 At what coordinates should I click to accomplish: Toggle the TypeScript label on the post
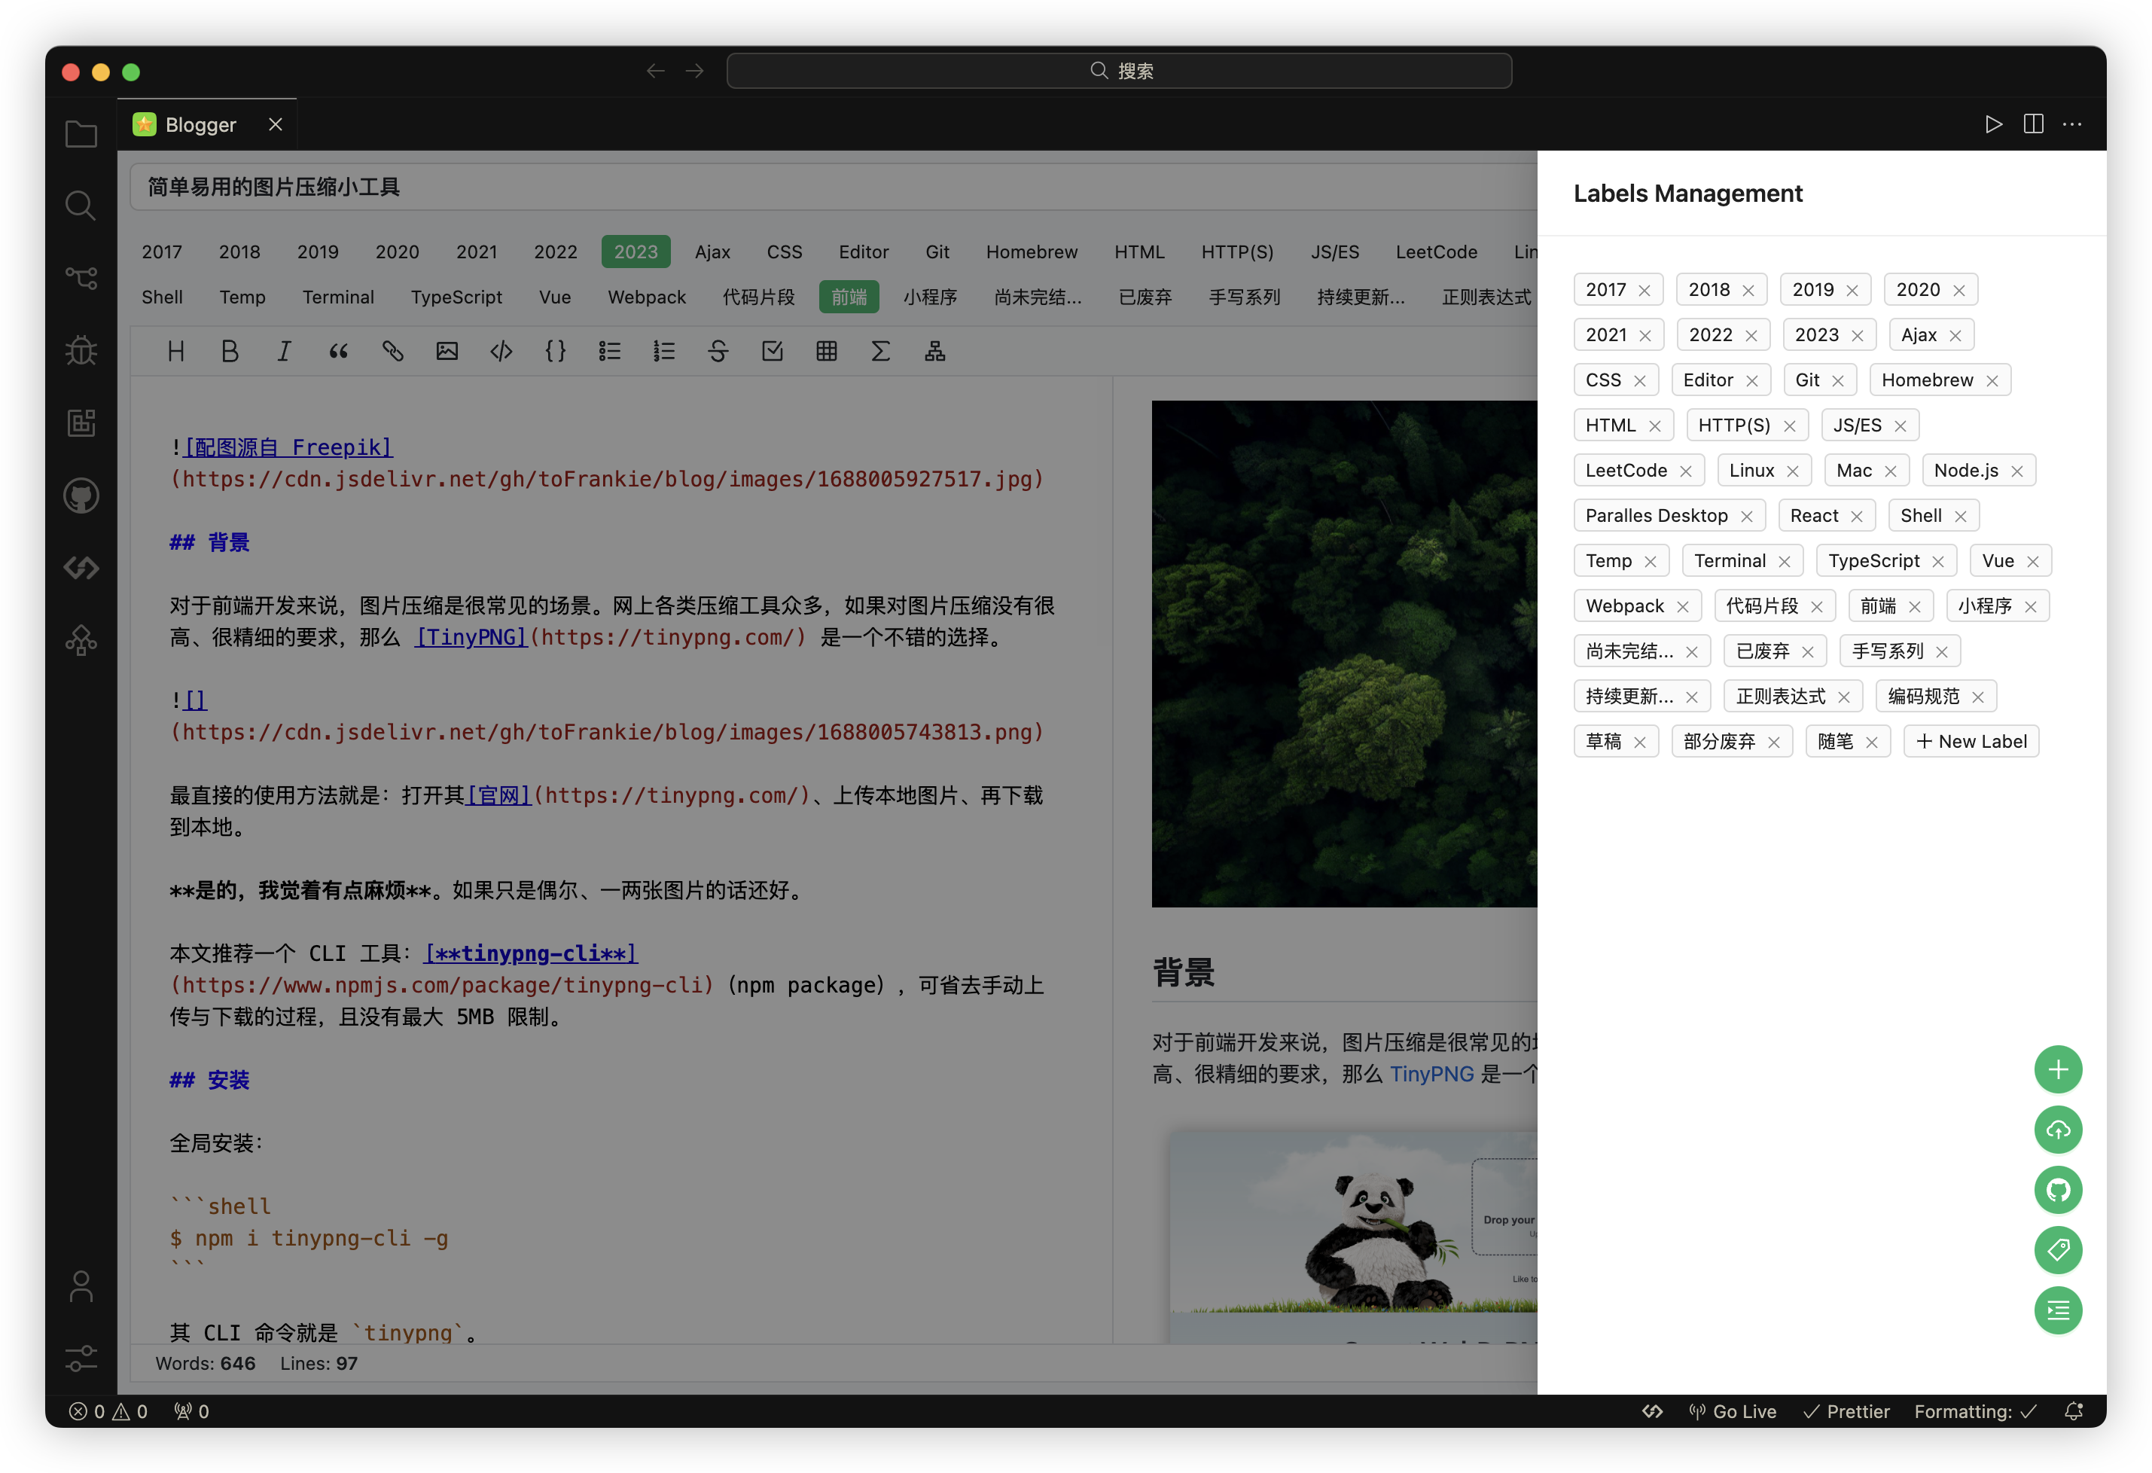(x=456, y=297)
